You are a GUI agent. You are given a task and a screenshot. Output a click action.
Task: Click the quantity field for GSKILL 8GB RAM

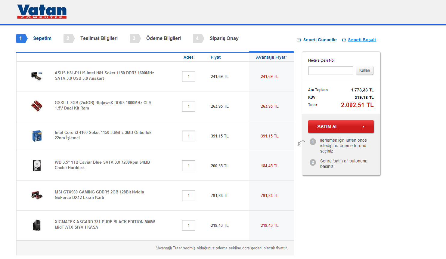[x=189, y=106]
